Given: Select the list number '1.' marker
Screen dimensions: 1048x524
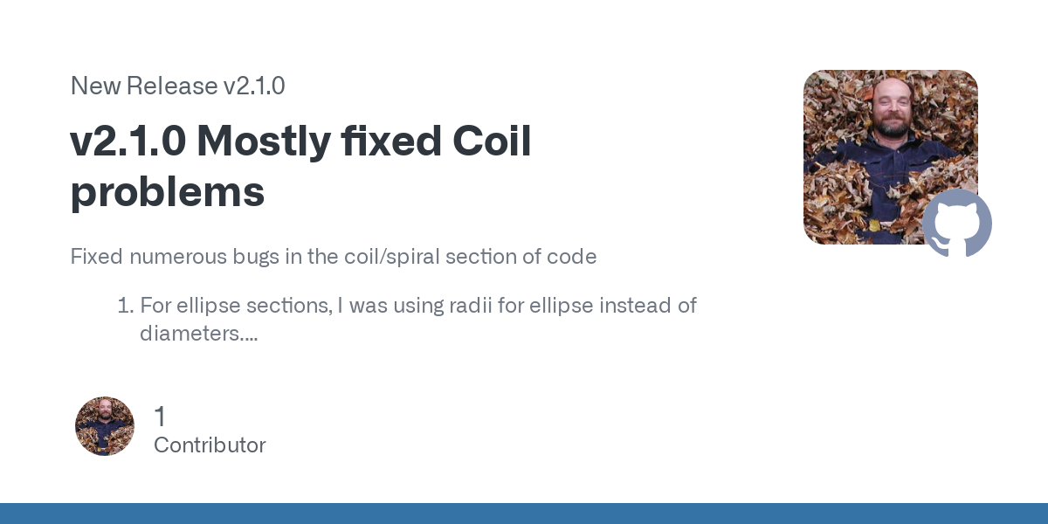Looking at the screenshot, I should tap(124, 306).
